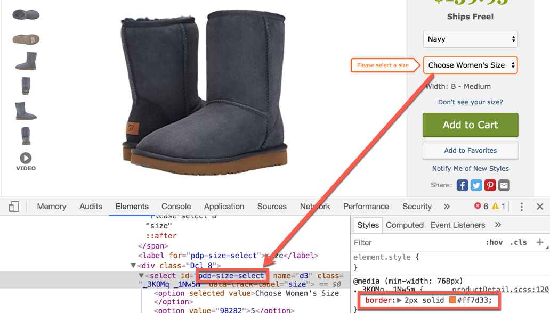Click the main navy boots product image
This screenshot has height=313, width=550.
tap(204, 92)
